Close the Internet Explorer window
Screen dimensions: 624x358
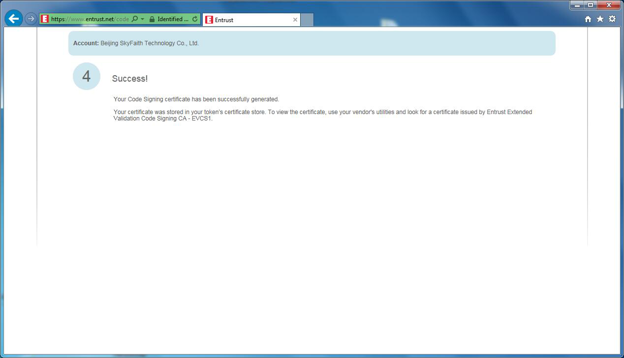609,5
